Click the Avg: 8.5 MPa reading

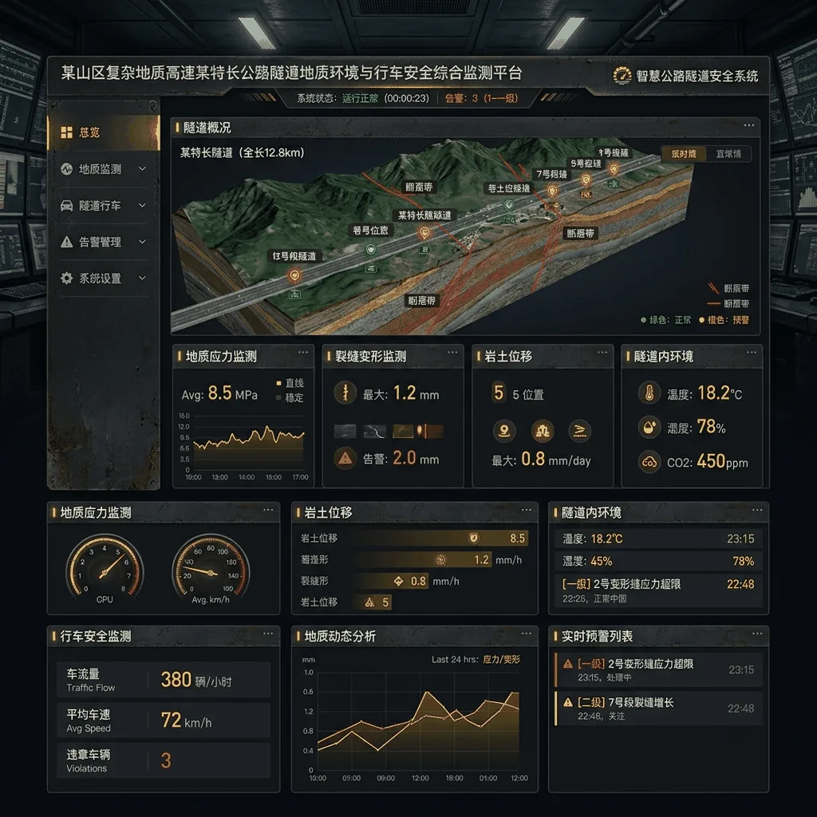[x=219, y=393]
